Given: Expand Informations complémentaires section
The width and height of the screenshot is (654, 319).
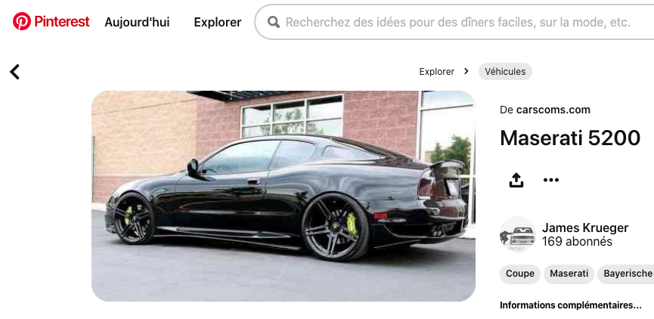Looking at the screenshot, I should (x=571, y=305).
